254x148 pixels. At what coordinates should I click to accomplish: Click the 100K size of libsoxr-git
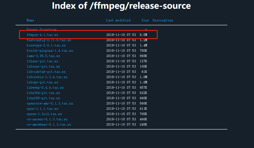coord(143,66)
